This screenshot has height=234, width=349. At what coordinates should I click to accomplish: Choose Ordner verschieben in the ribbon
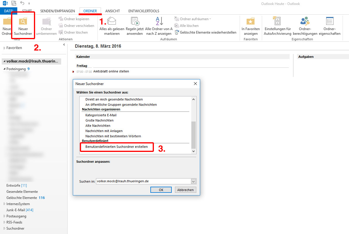76,25
